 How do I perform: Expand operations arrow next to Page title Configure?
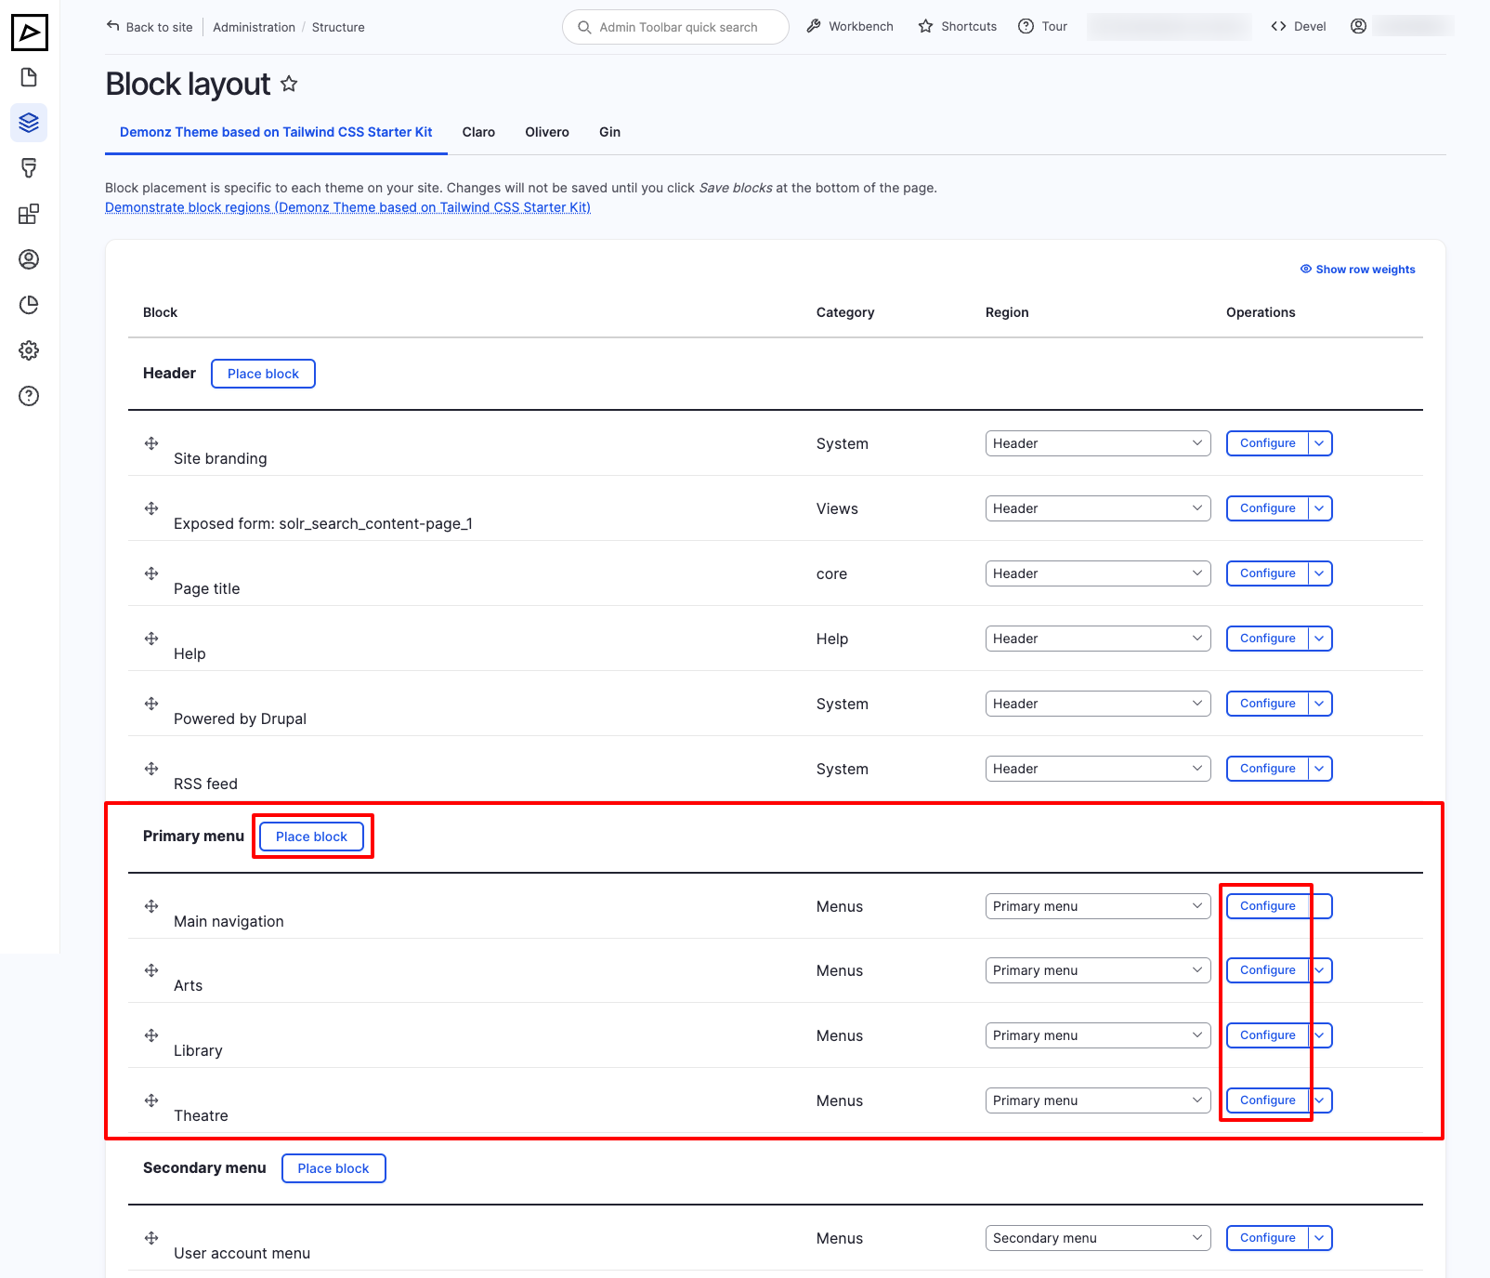coord(1319,573)
